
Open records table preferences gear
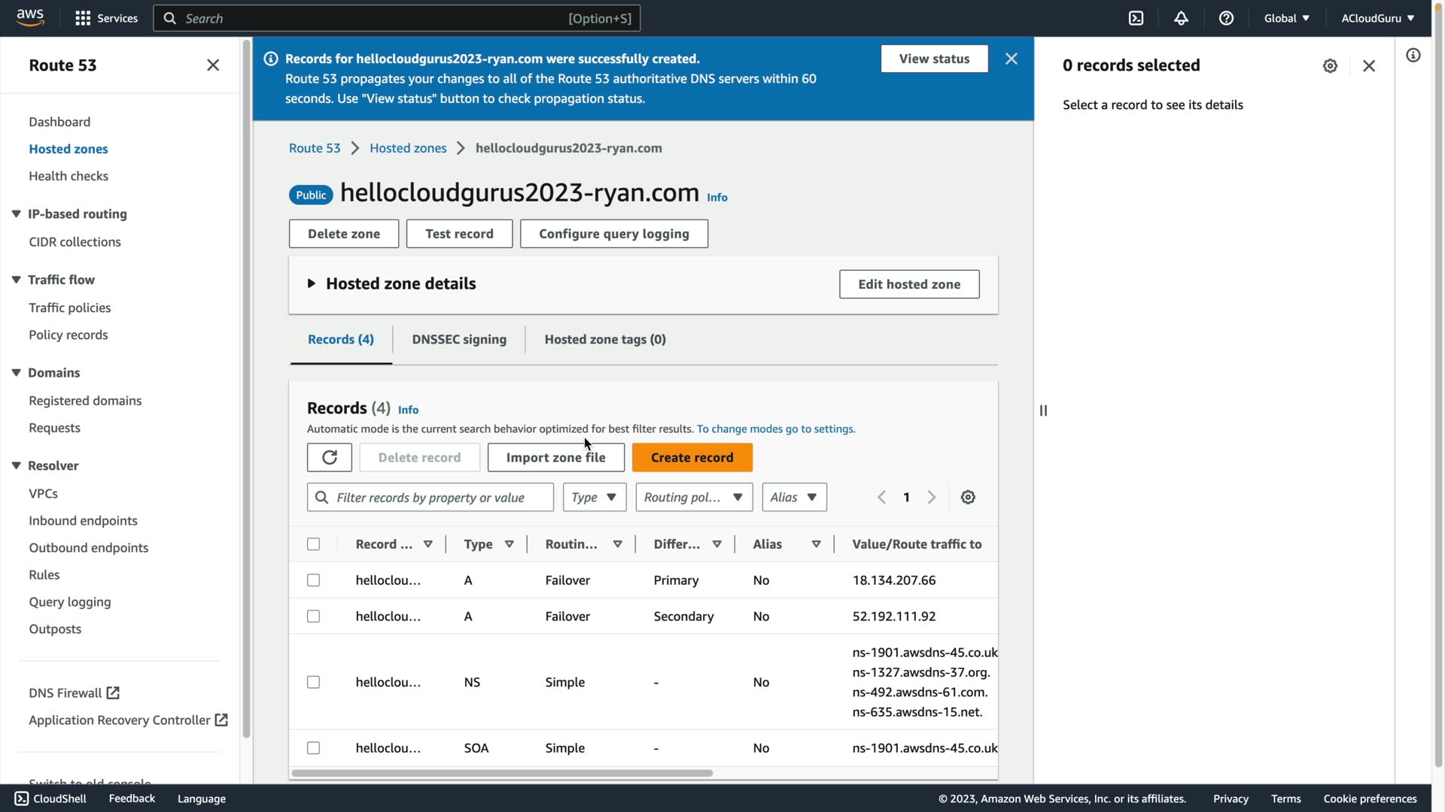968,497
